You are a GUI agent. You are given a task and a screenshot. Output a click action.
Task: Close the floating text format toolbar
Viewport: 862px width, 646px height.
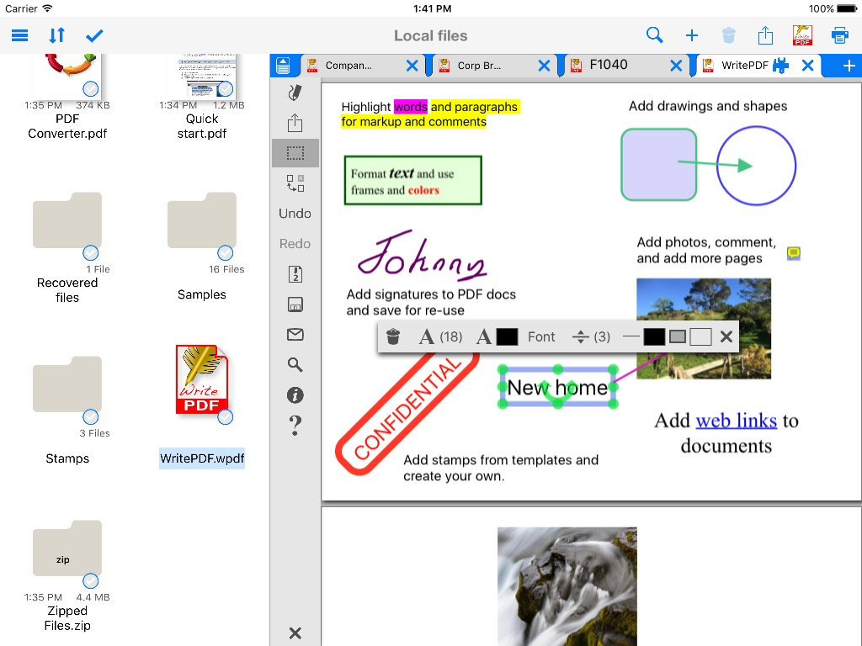[726, 336]
